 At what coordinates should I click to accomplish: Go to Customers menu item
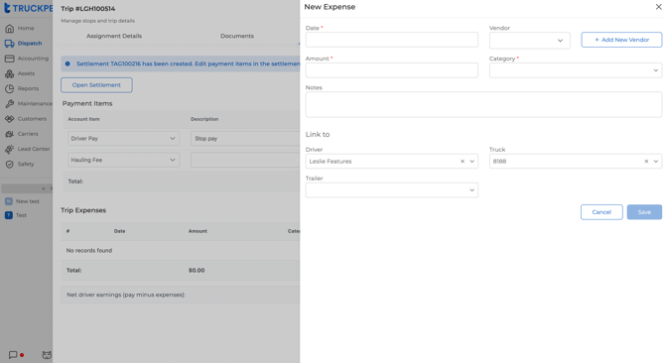[x=32, y=119]
